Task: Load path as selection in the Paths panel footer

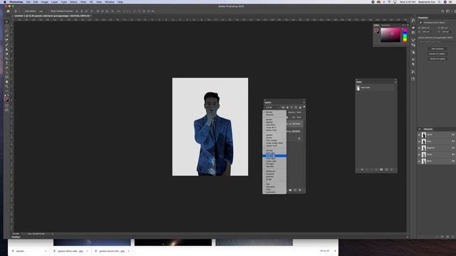Action: pyautogui.click(x=371, y=169)
